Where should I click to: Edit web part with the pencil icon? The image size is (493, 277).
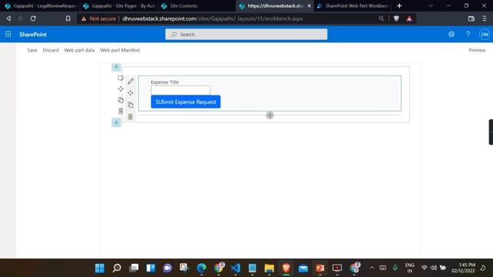130,82
